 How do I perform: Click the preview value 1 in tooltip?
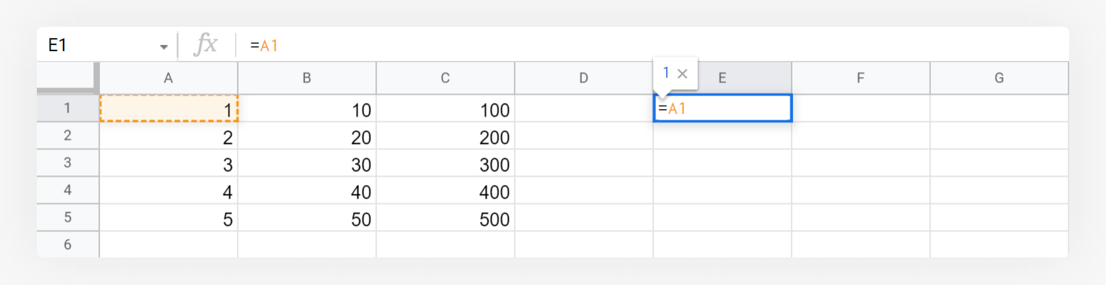[666, 73]
